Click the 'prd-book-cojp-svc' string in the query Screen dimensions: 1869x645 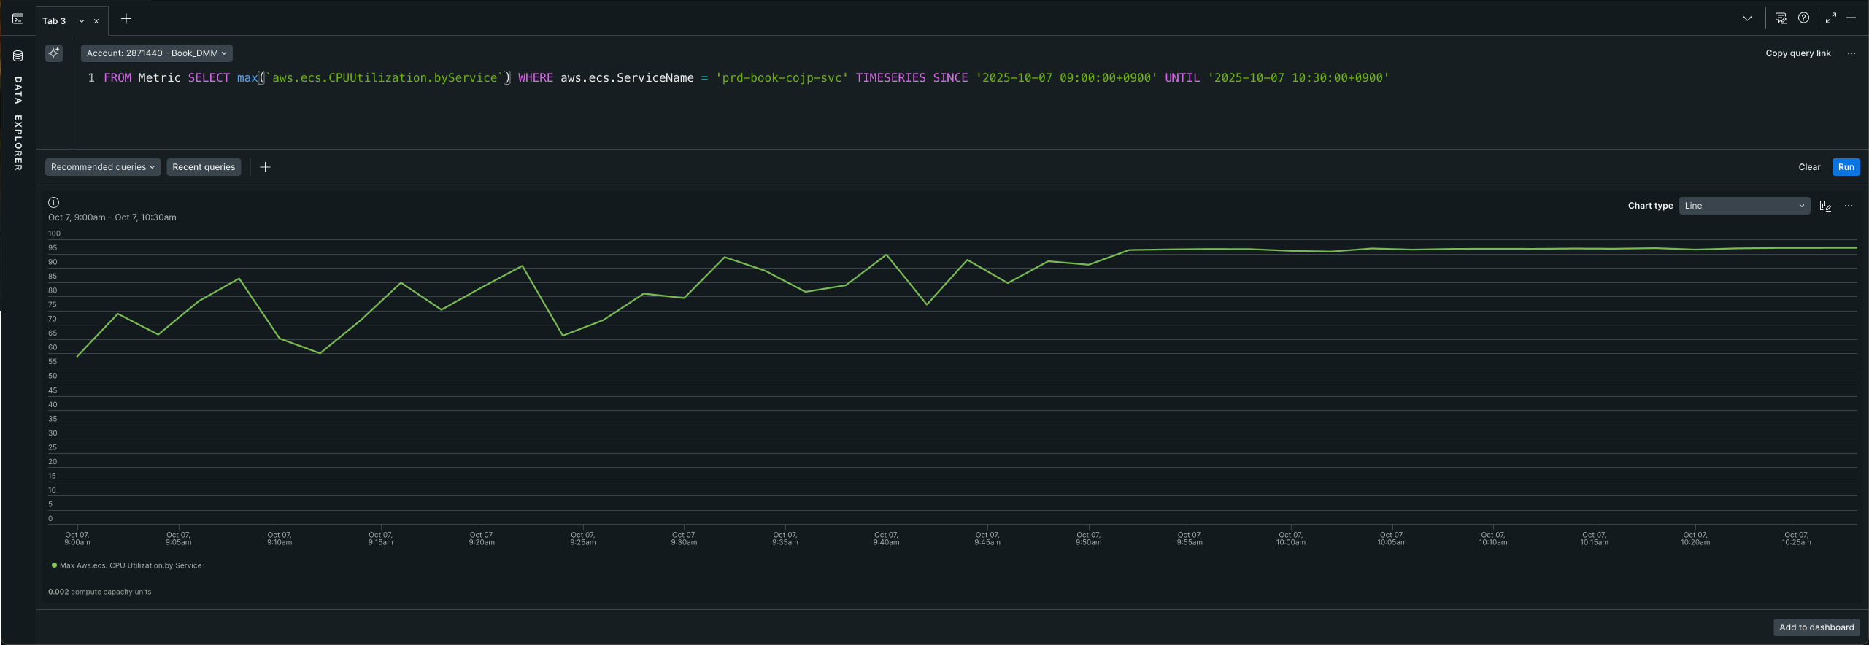[x=782, y=78]
